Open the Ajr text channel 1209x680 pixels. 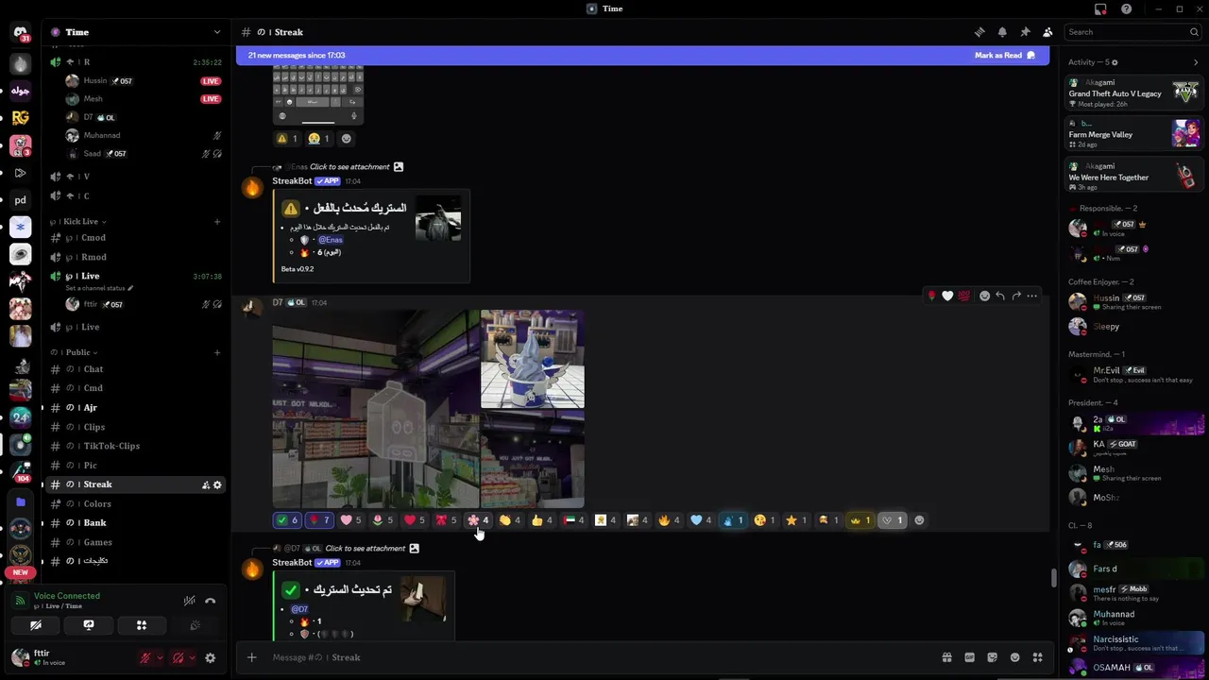(136, 408)
